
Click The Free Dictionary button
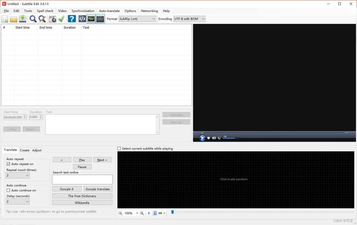pos(82,196)
